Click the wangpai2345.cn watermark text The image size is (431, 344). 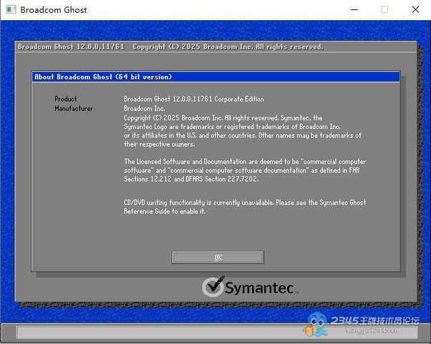(372, 331)
